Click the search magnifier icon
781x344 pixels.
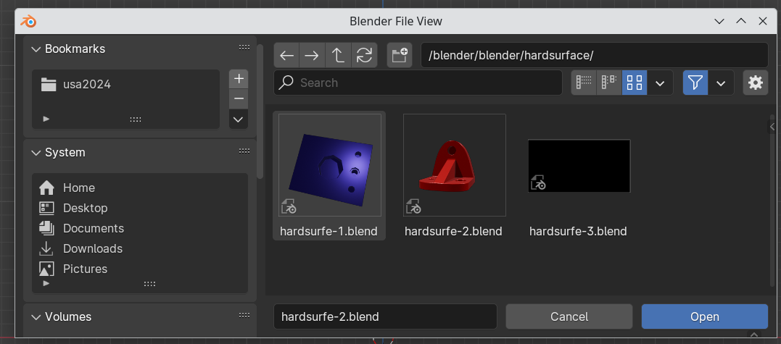pos(286,83)
